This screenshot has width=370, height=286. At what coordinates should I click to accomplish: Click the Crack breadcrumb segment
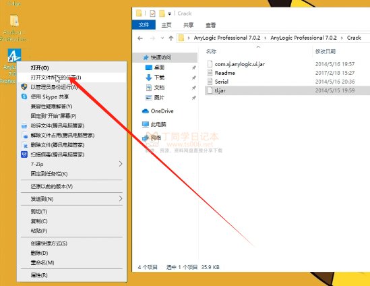pos(354,38)
